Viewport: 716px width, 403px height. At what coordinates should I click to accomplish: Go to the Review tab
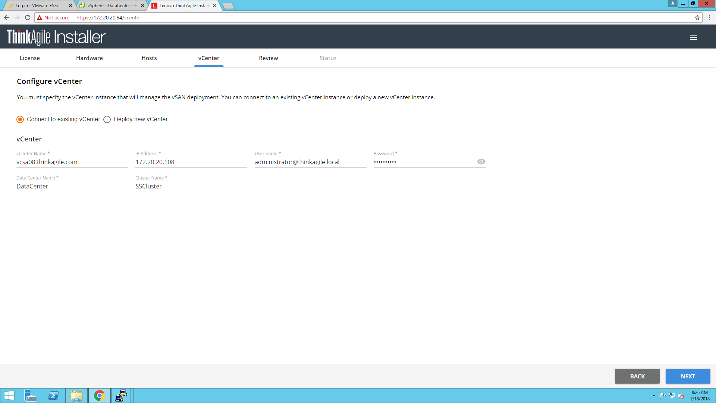point(268,58)
